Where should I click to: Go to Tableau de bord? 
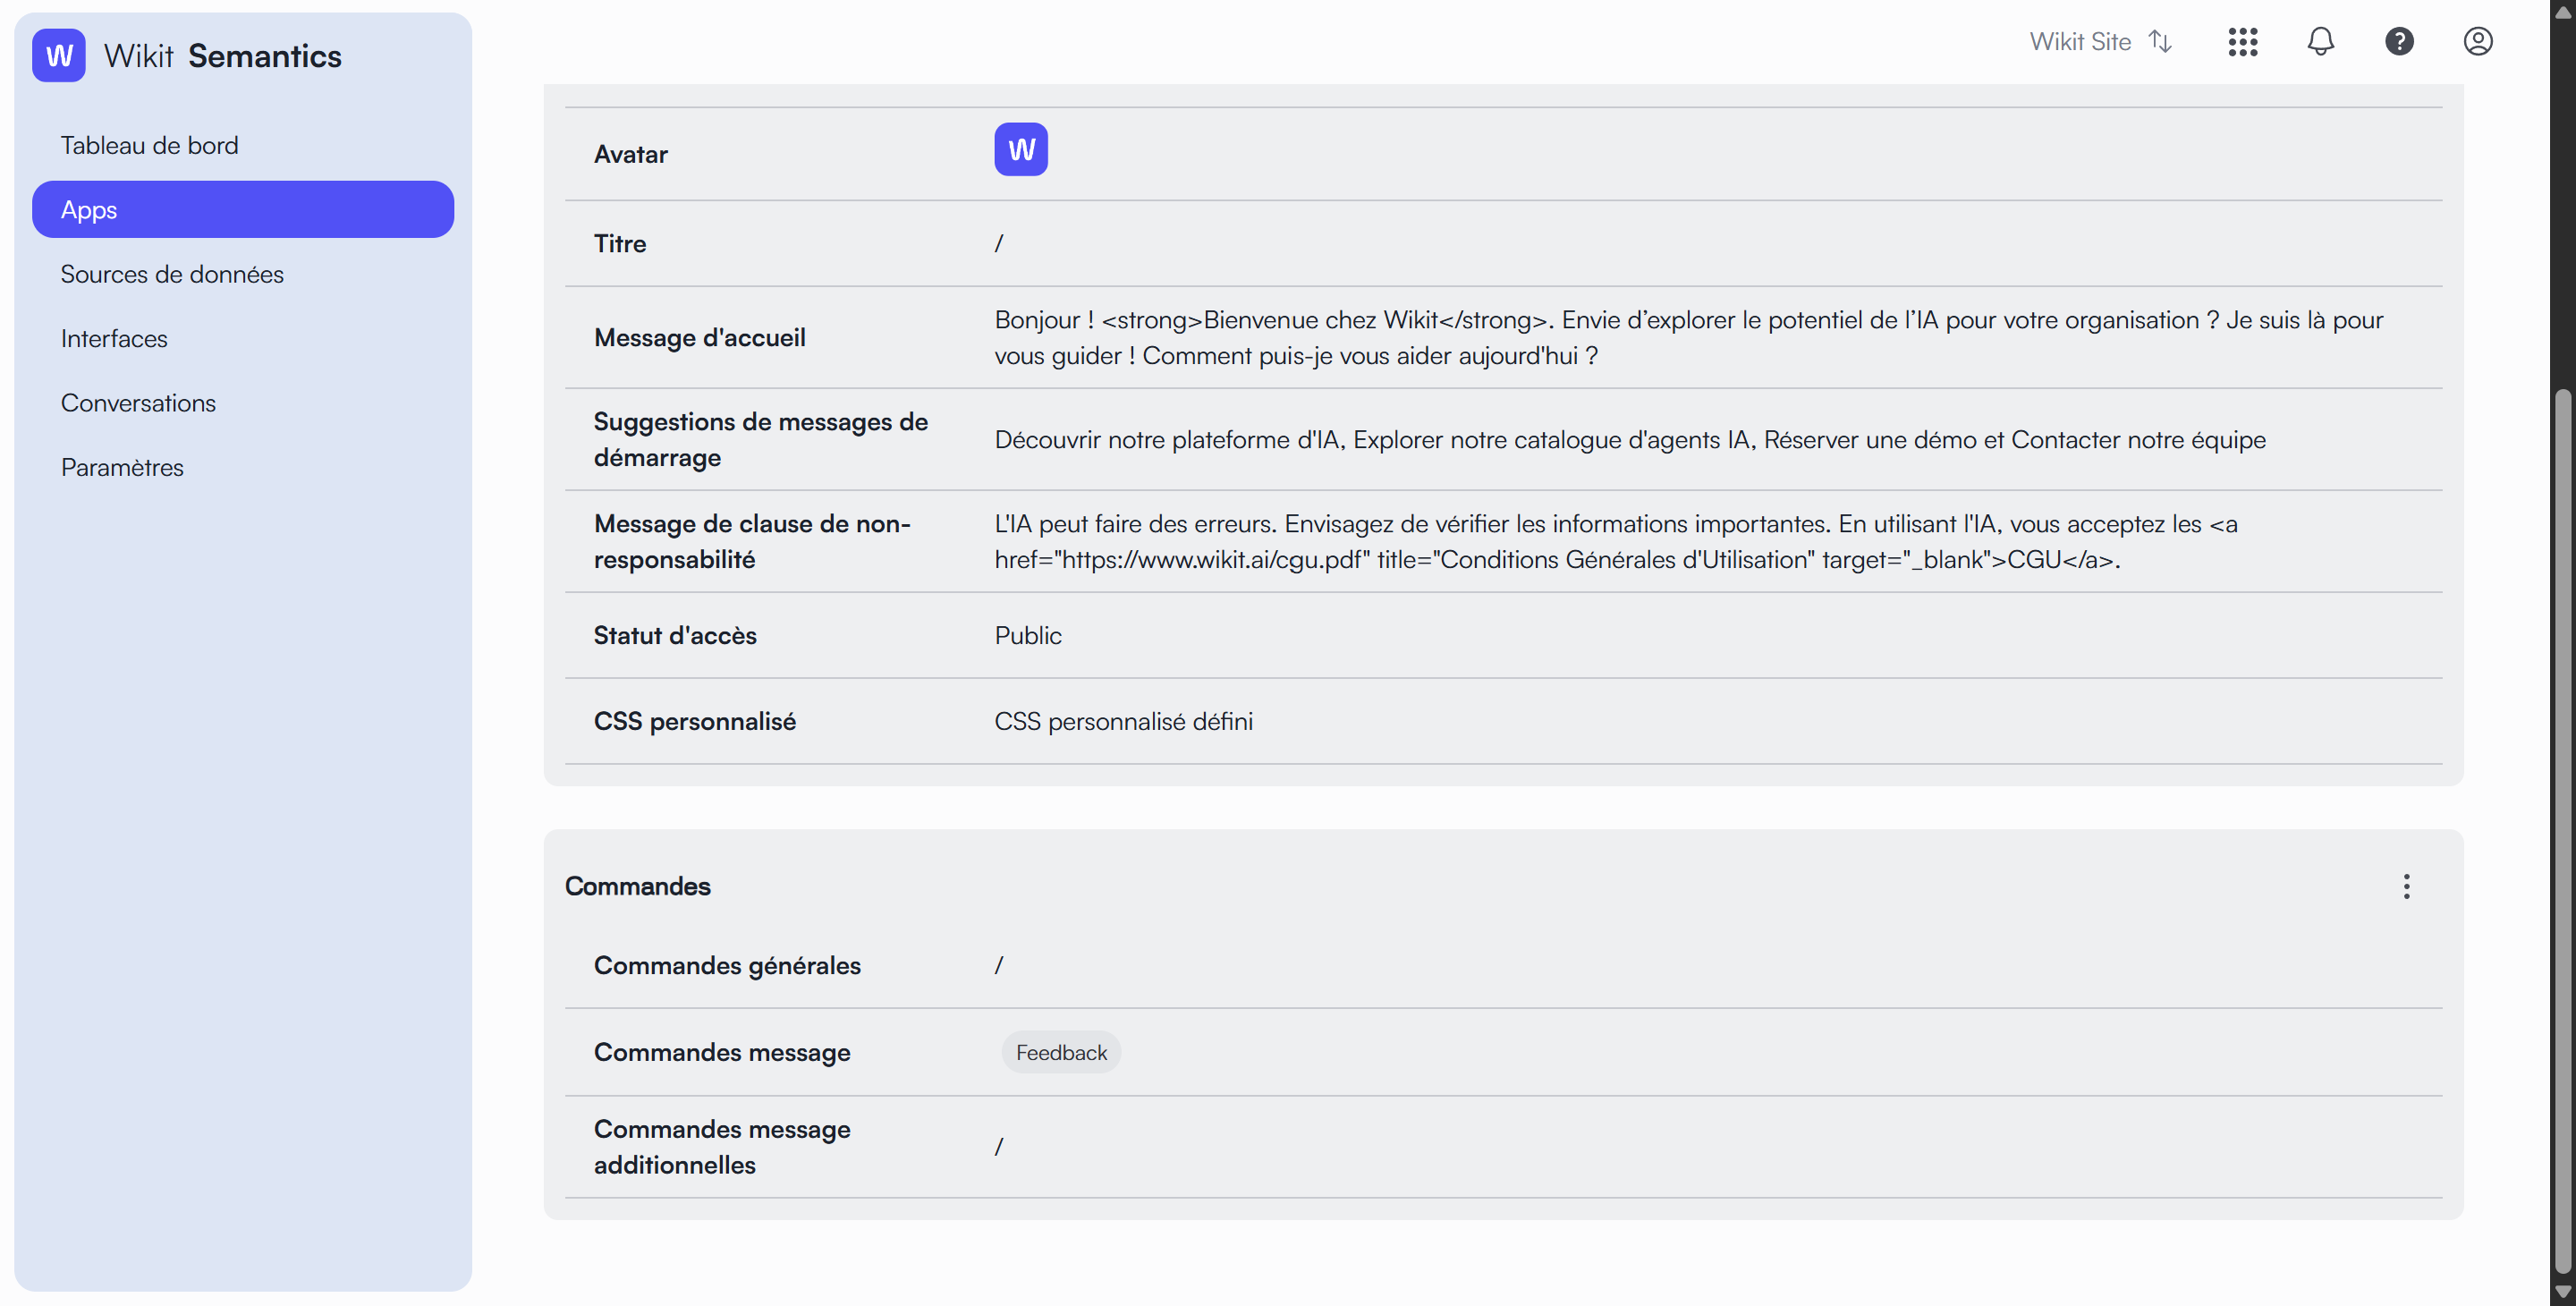point(243,146)
